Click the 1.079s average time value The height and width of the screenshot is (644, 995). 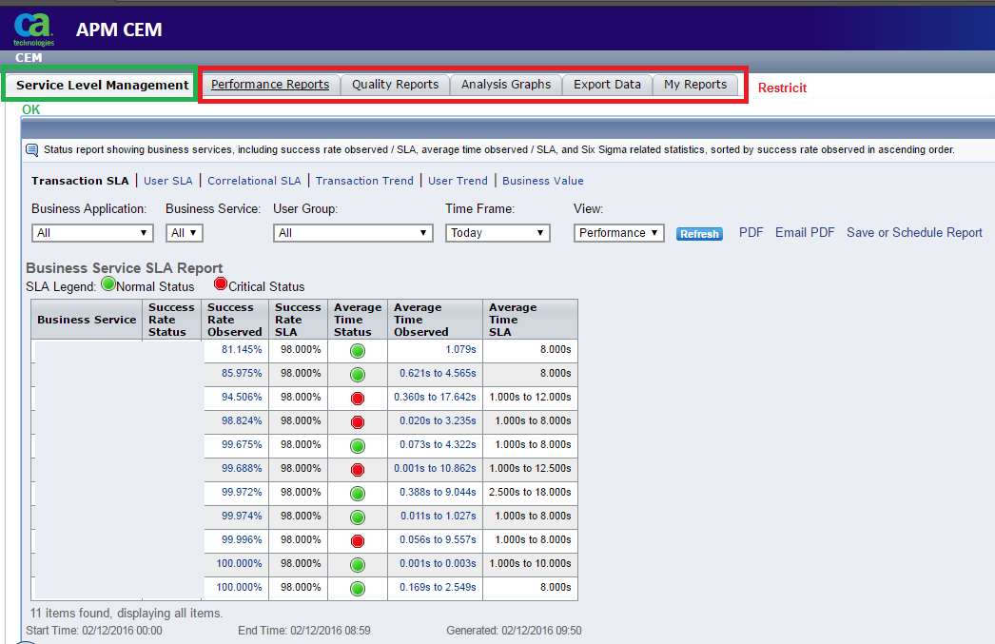click(x=460, y=350)
